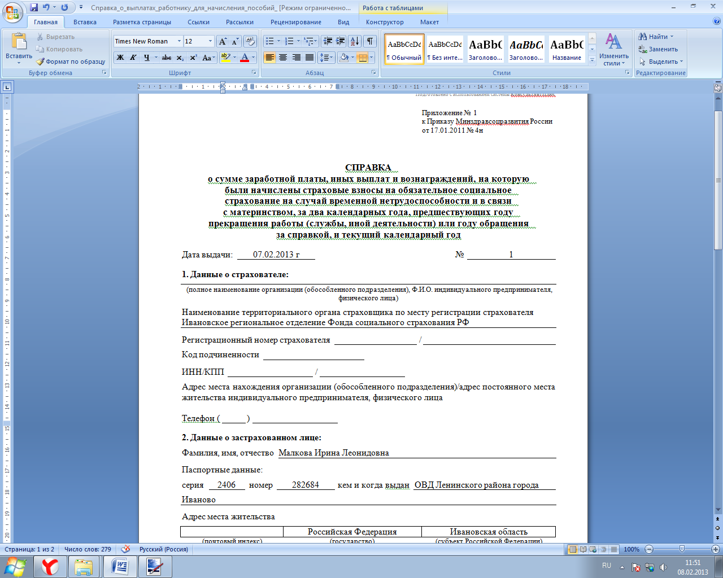This screenshot has height=578, width=723.
Task: Click the decrease indent icon
Action: pyautogui.click(x=328, y=41)
